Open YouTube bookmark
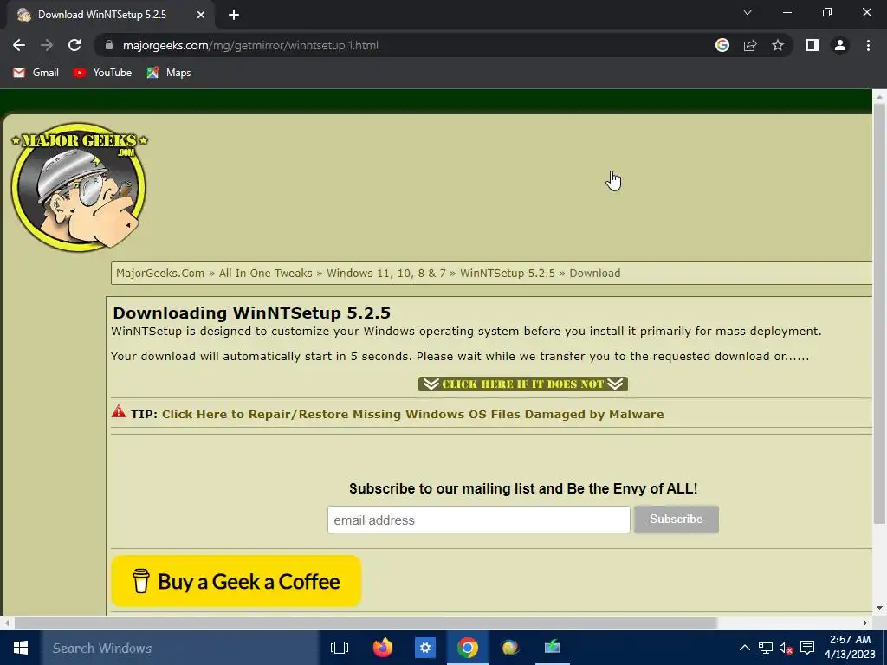The width and height of the screenshot is (887, 665). (x=102, y=73)
